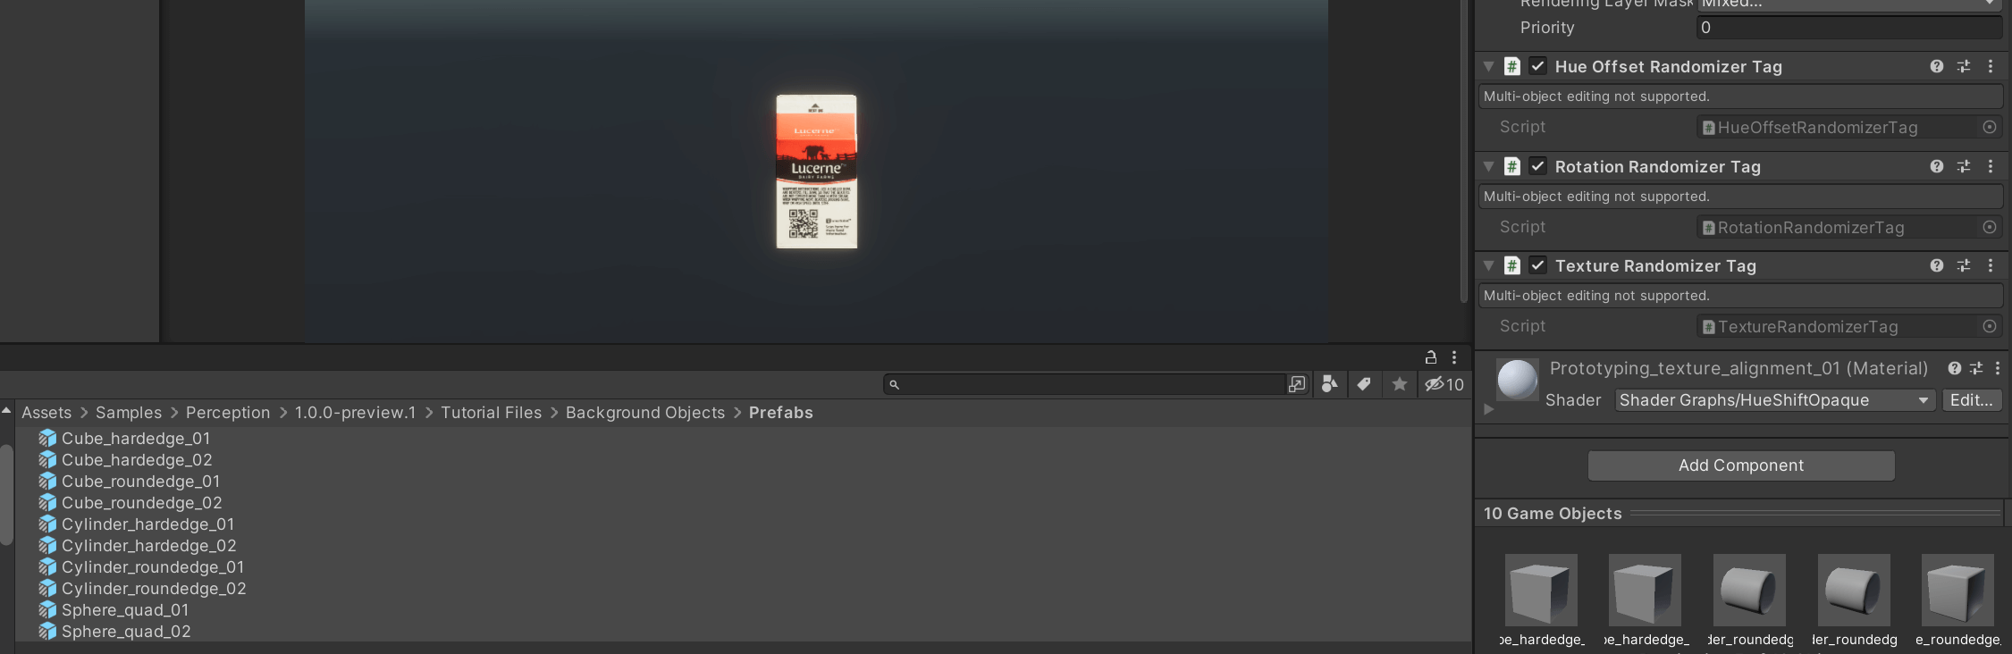The image size is (2012, 654).
Task: Go to Background Objects in breadcrumb
Action: click(x=645, y=413)
